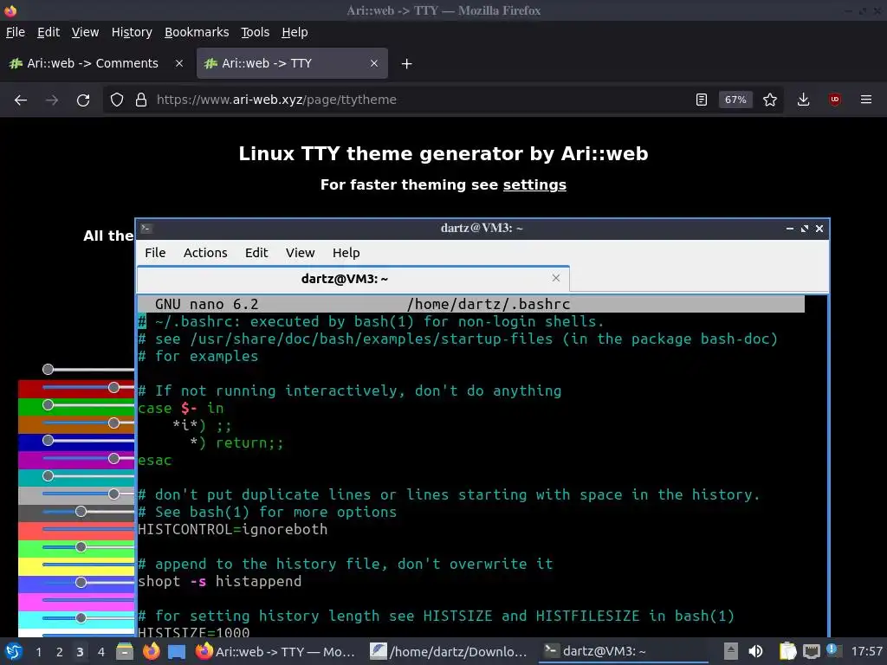This screenshot has height=665, width=887.
Task: Open Firefox File menu
Action: [x=16, y=32]
